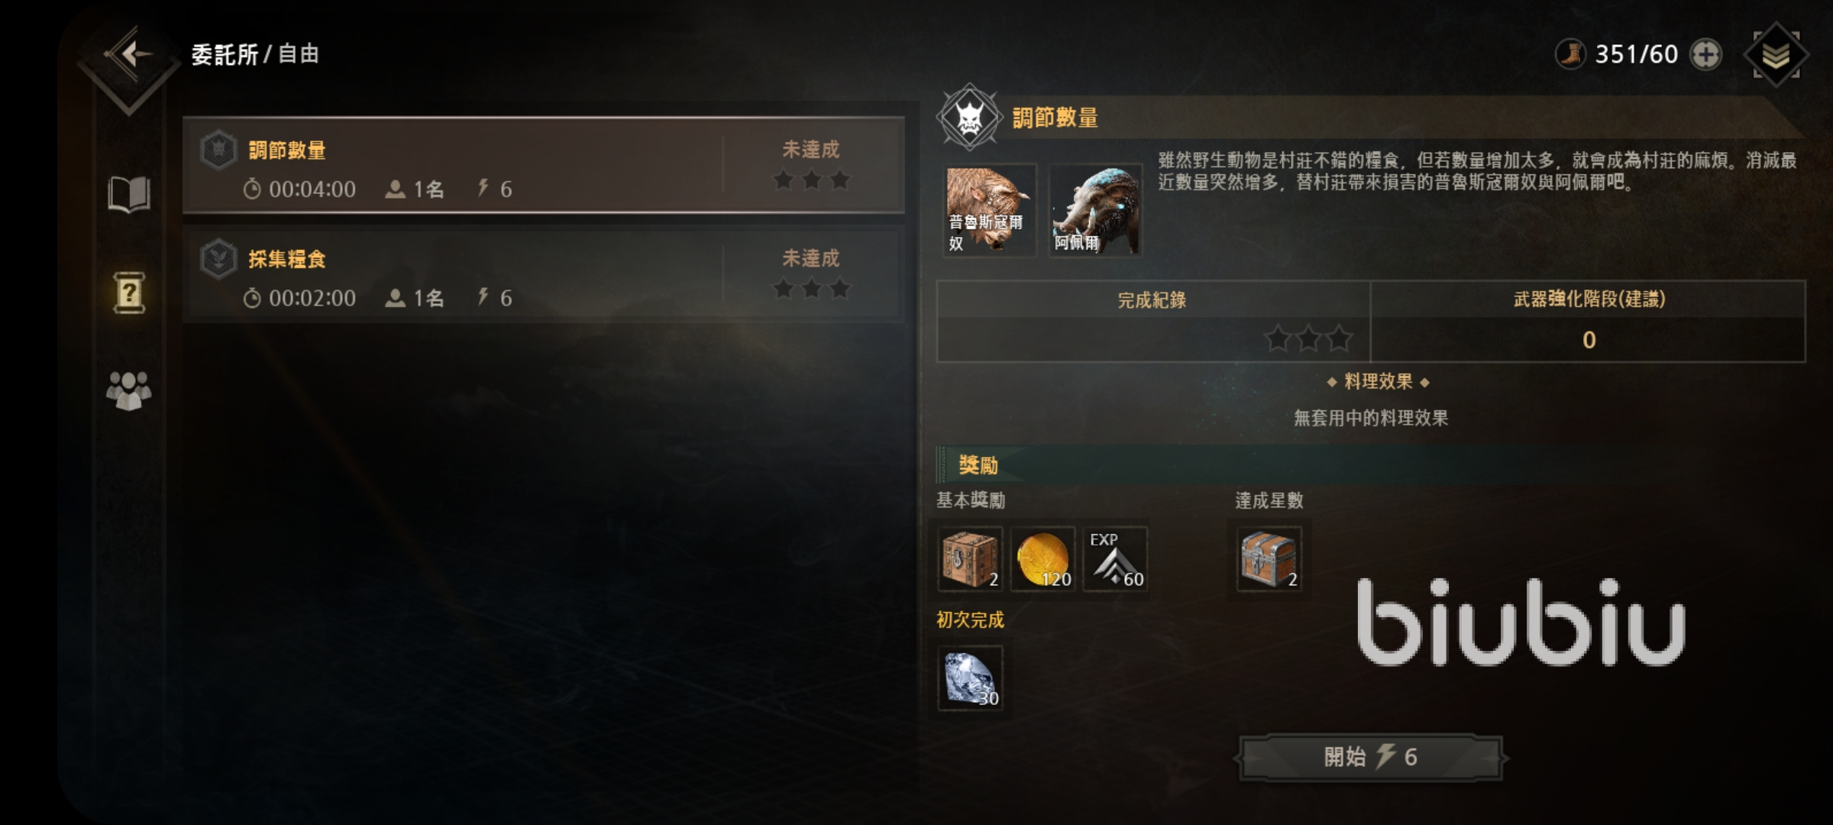Image resolution: width=1833 pixels, height=825 pixels.
Task: Inspect the EXP 60 reward
Action: pyautogui.click(x=1116, y=558)
